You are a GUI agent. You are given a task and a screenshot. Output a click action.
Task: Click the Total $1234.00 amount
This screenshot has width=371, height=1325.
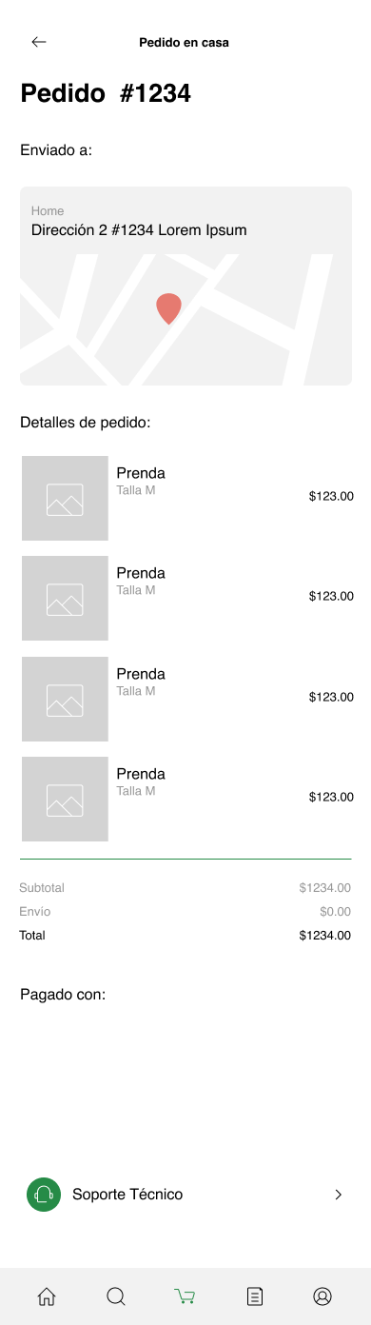pyautogui.click(x=325, y=936)
